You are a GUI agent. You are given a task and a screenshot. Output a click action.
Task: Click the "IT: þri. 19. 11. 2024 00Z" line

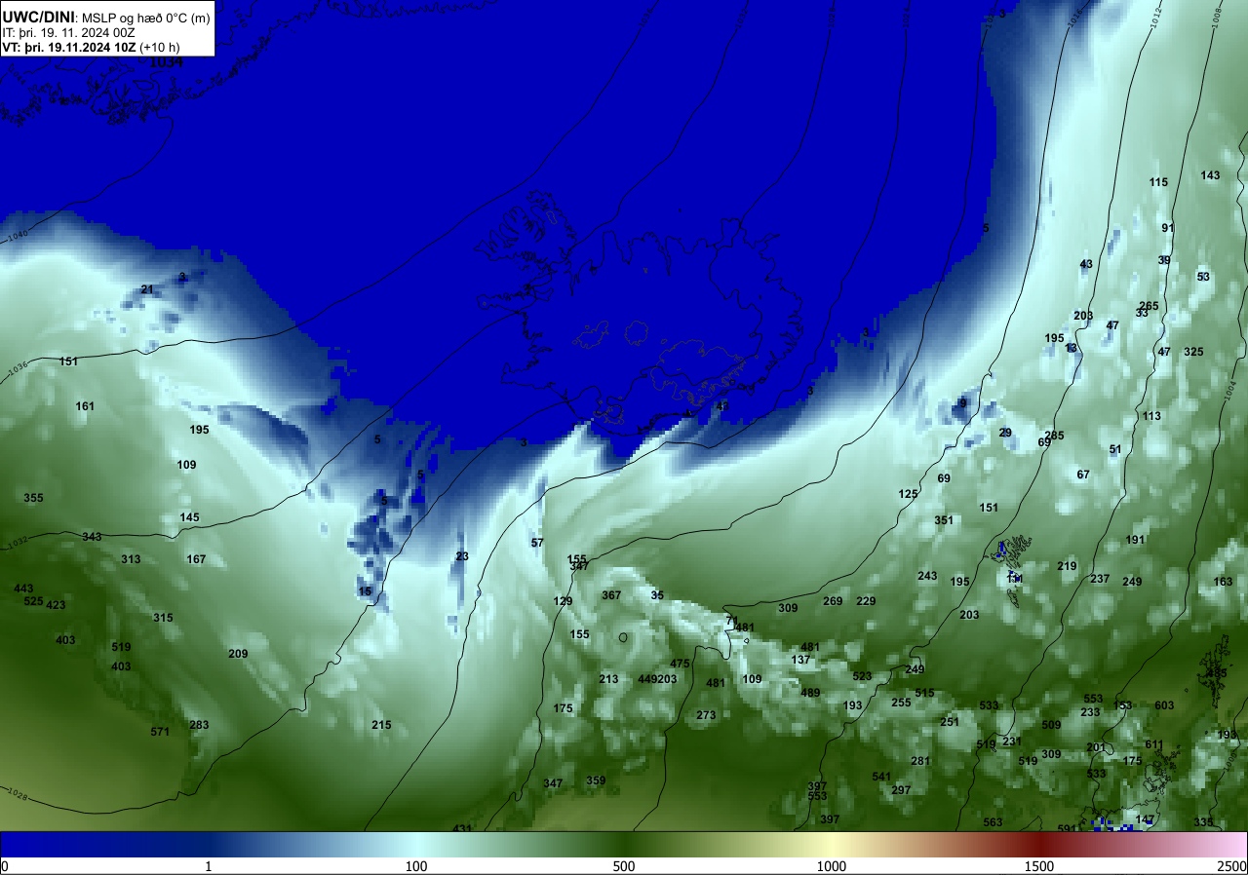click(67, 32)
